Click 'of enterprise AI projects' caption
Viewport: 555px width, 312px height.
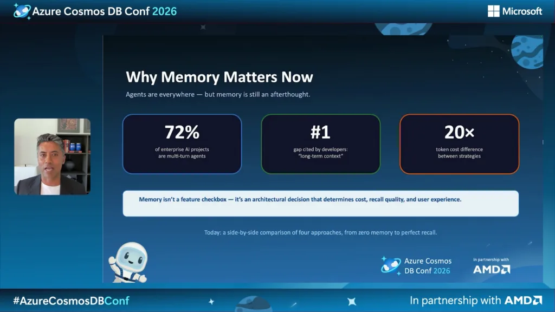(x=182, y=152)
